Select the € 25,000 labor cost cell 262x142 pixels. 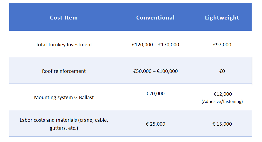155,124
